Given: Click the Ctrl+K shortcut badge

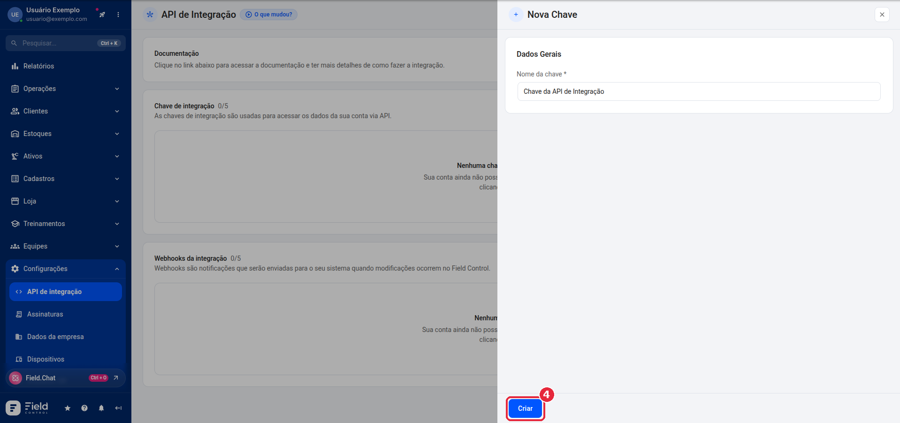Looking at the screenshot, I should (109, 43).
